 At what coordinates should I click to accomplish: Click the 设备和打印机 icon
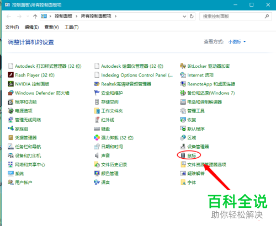coord(10,155)
